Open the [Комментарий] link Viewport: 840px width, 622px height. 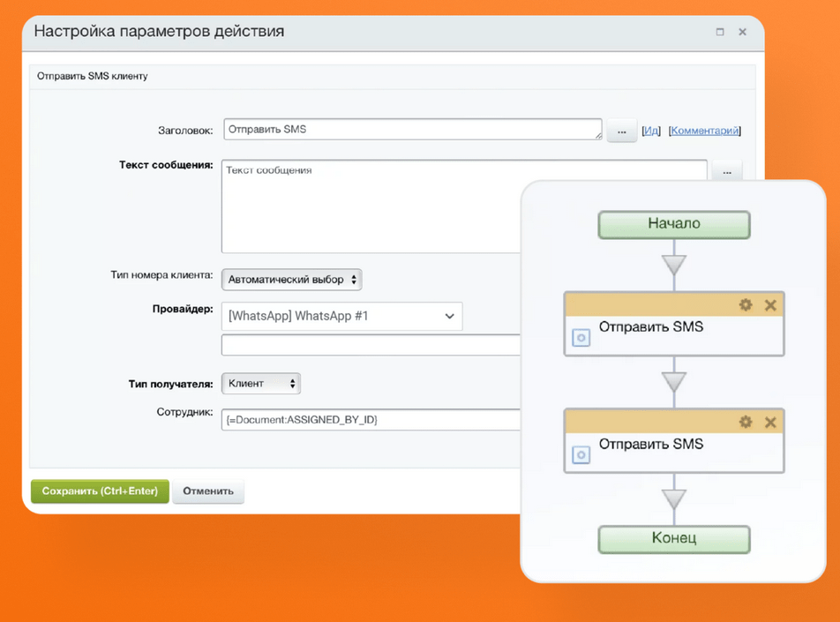pos(703,129)
